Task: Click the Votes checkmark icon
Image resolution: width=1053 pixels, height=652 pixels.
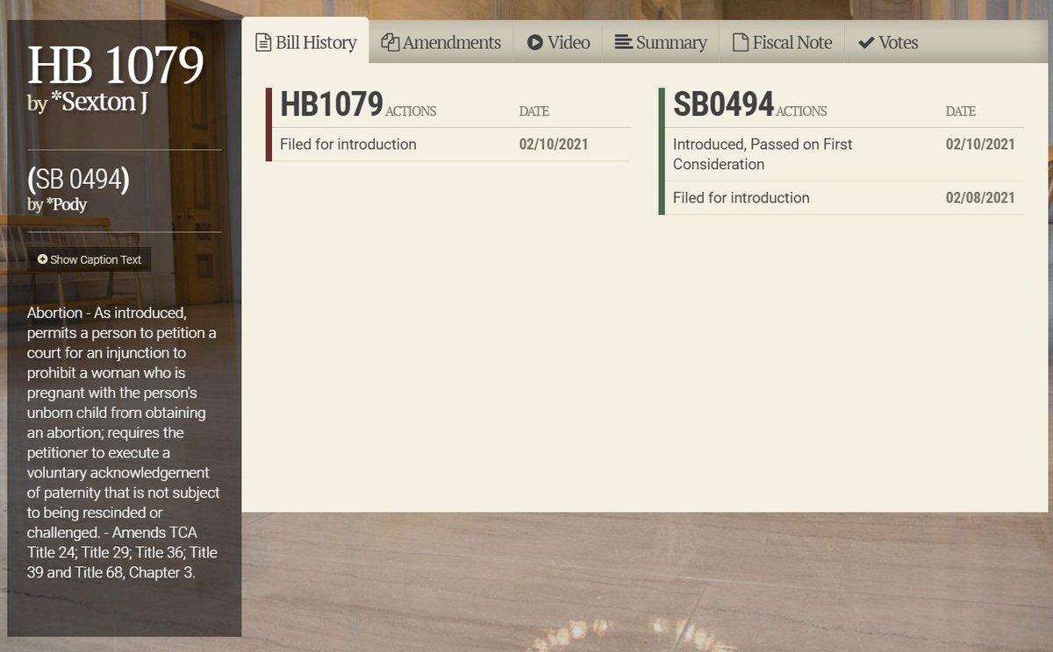Action: [866, 43]
